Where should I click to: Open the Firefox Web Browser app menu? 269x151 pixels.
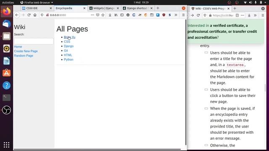(37, 3)
